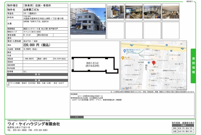
Task: Click the 手数料 table header
Action: [x=183, y=125]
